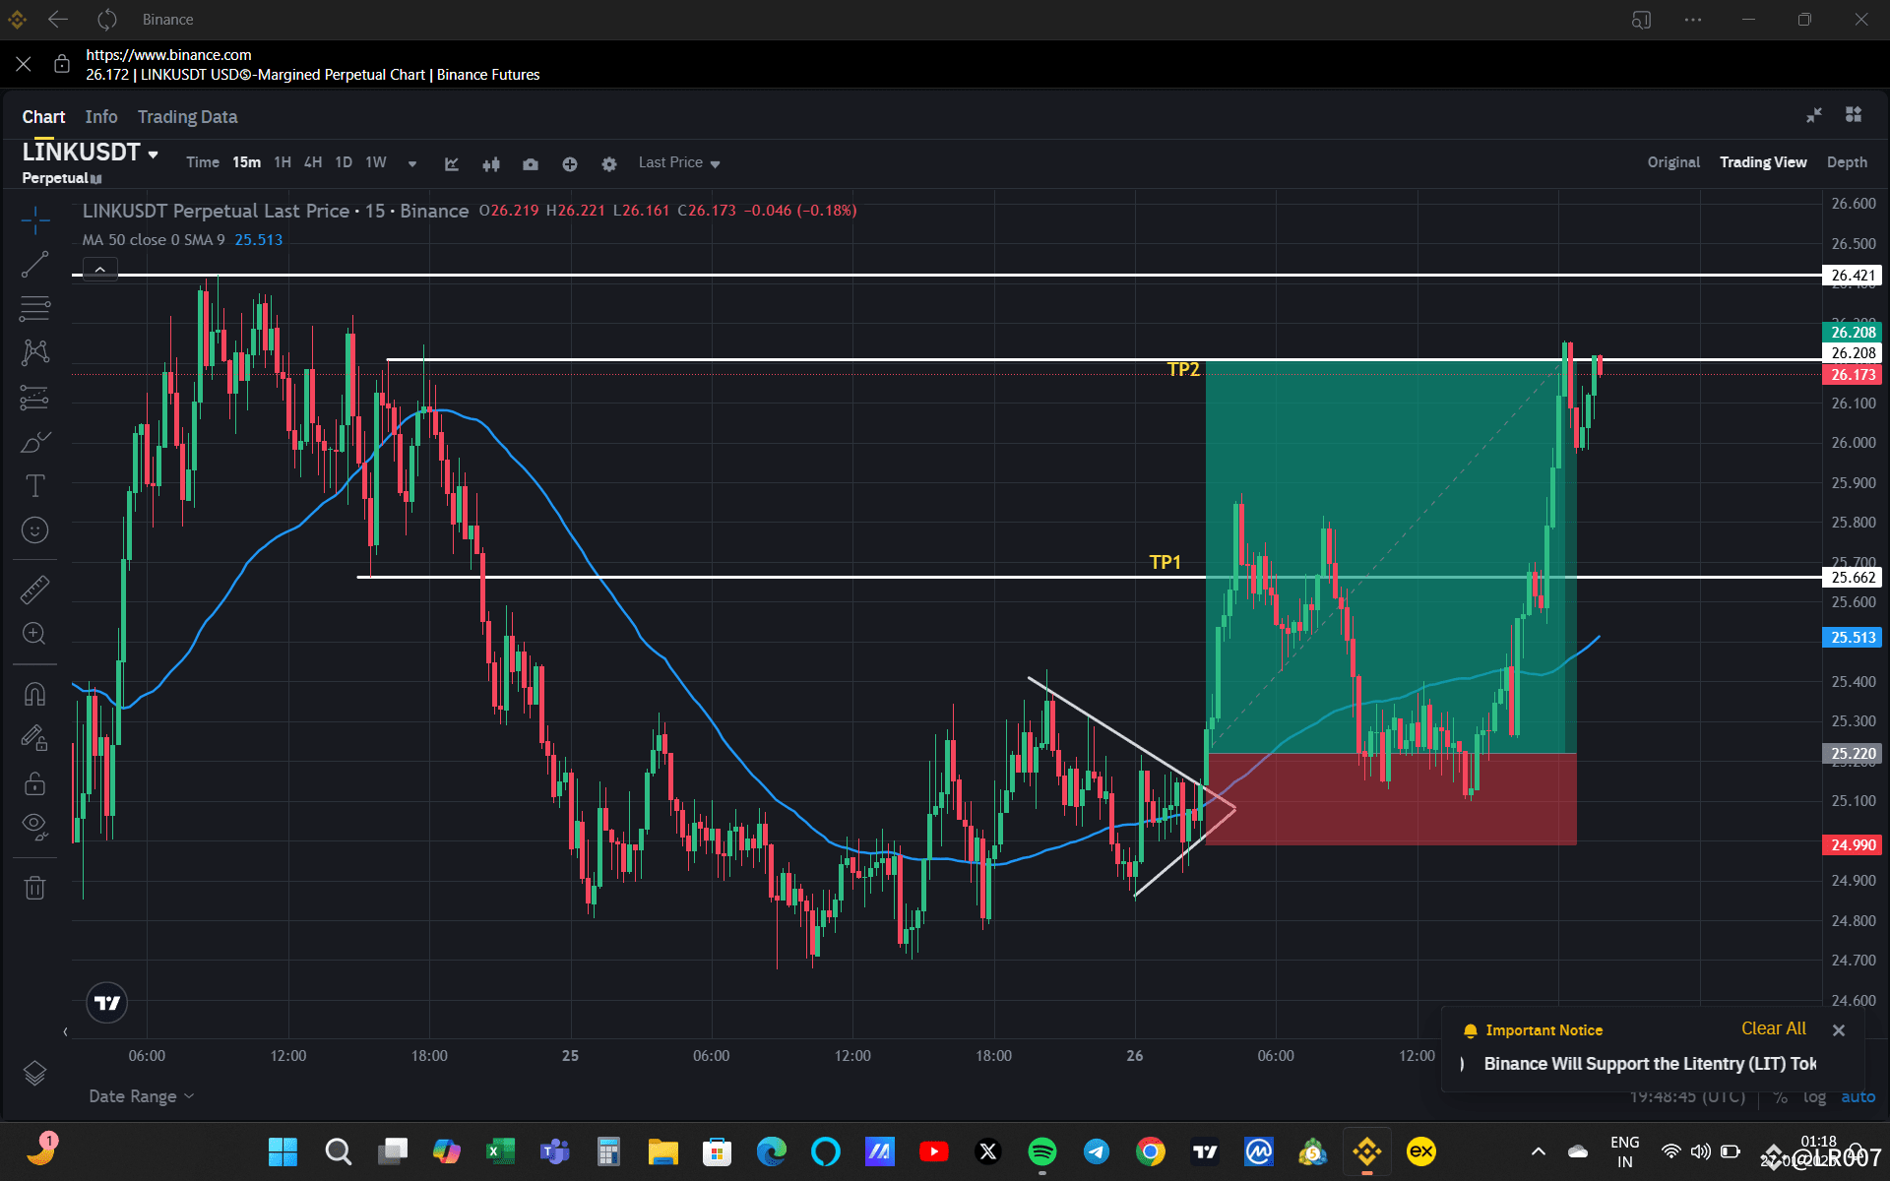Set the interval to 1D
Viewport: 1890px width, 1181px height.
click(x=344, y=162)
